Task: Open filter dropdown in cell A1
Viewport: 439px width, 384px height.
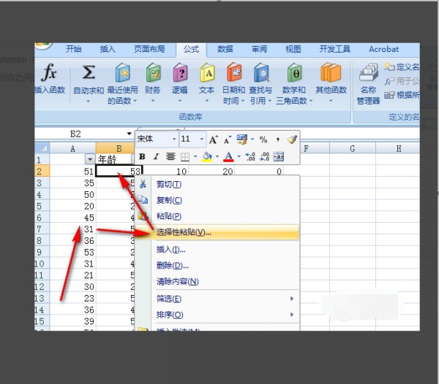Action: pos(90,159)
